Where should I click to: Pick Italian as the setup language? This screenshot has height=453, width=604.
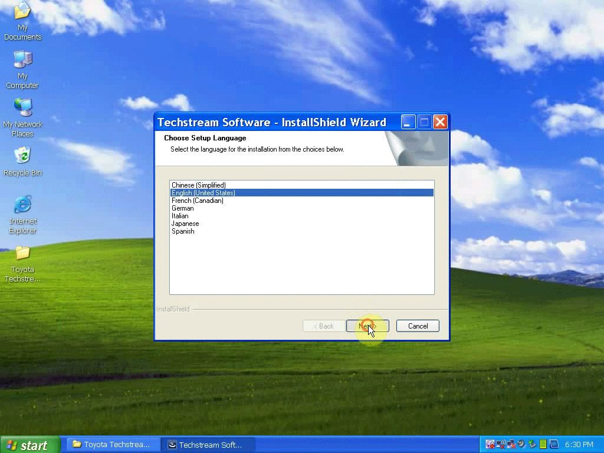[301, 216]
